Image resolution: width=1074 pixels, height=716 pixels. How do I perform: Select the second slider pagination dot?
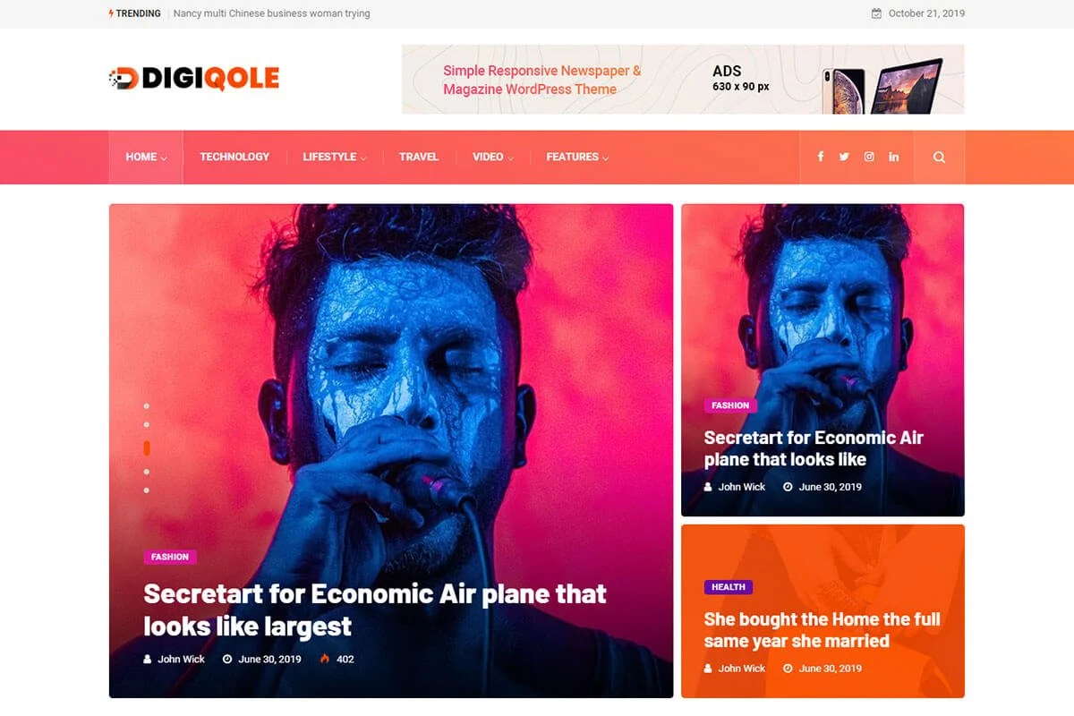point(147,425)
